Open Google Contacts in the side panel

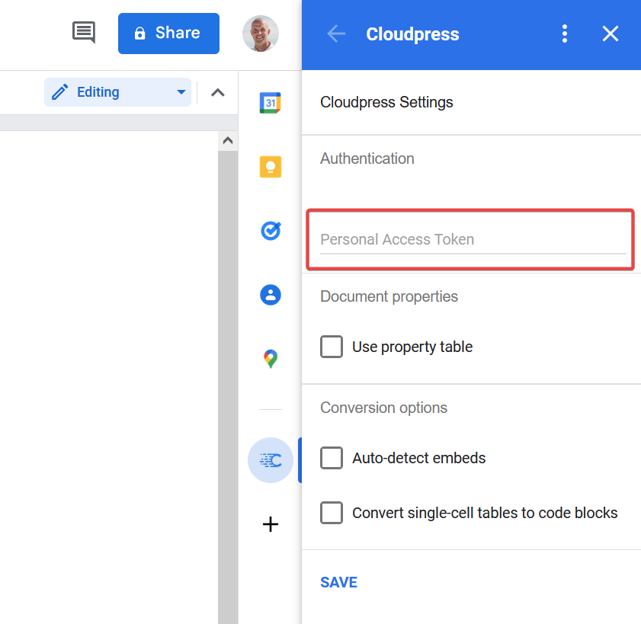click(x=271, y=295)
